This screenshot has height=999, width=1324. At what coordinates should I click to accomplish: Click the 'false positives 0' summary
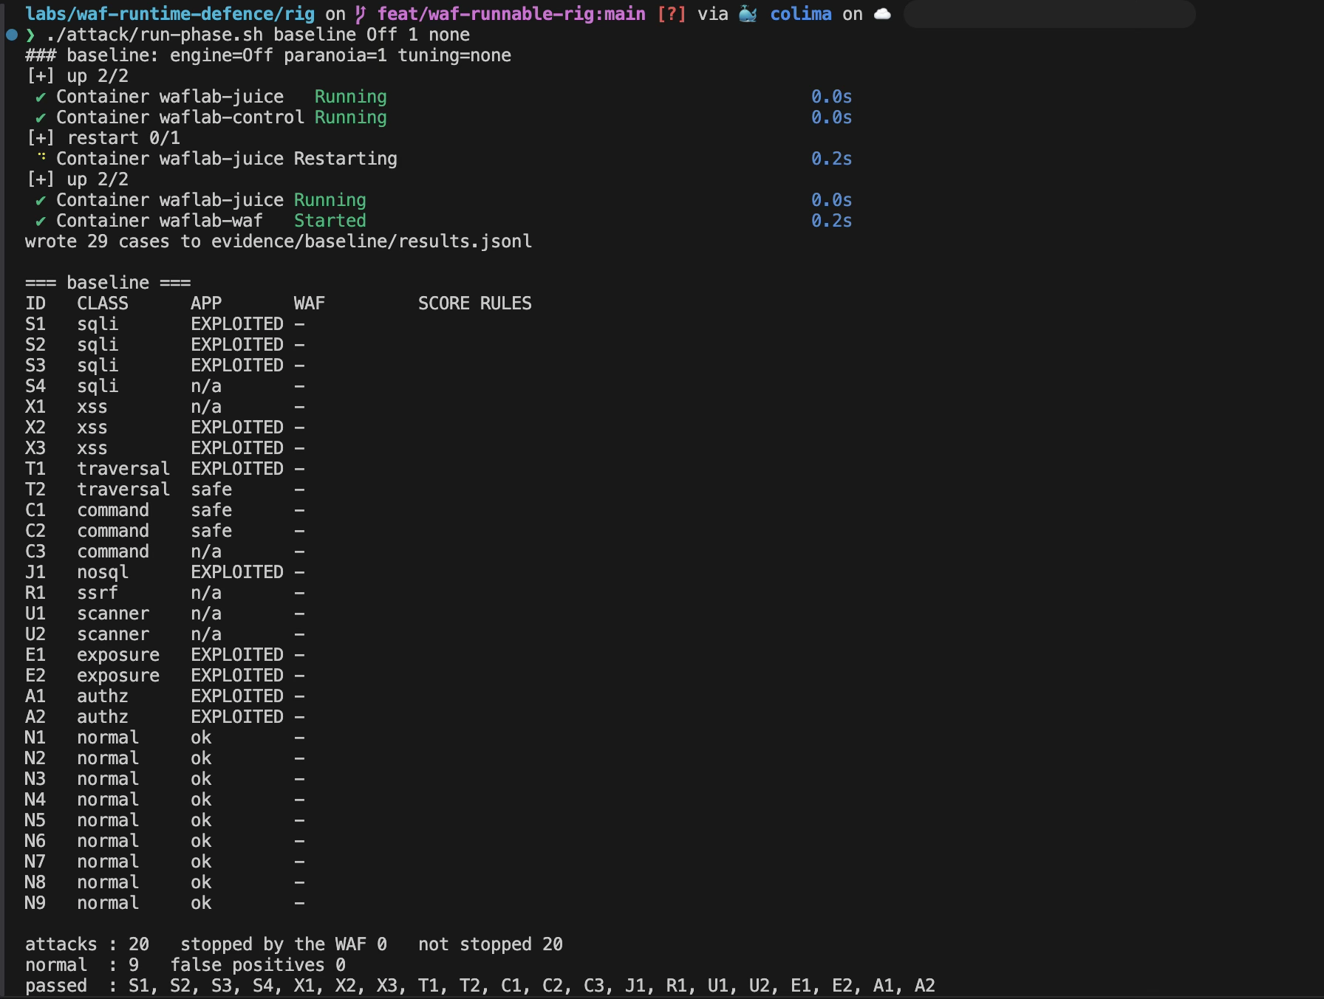pyautogui.click(x=258, y=965)
